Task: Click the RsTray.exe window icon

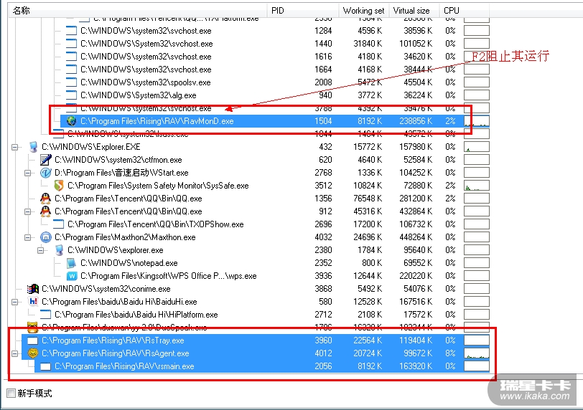Action: [33, 340]
